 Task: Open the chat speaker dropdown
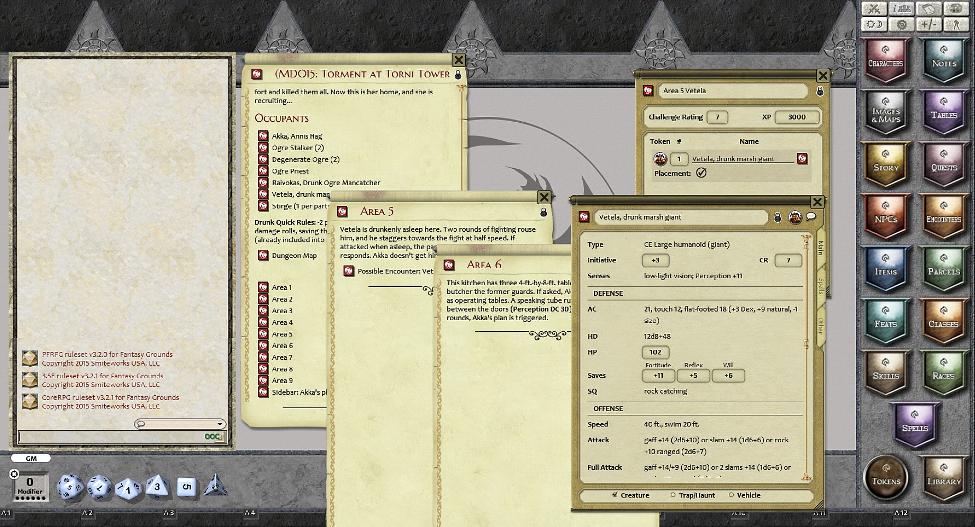(x=219, y=424)
